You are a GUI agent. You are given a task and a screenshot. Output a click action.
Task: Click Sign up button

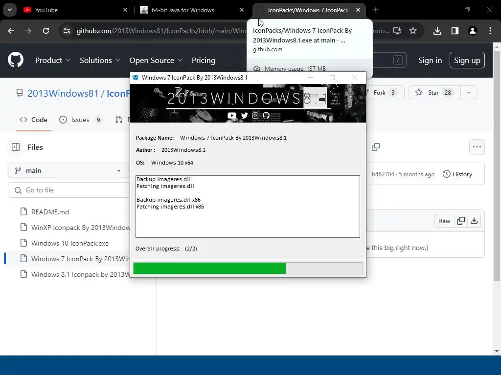(x=467, y=60)
